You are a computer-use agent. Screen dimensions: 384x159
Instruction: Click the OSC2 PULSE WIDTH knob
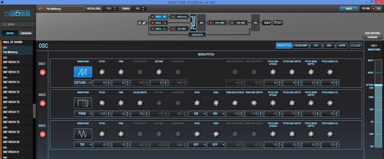[x=140, y=103]
